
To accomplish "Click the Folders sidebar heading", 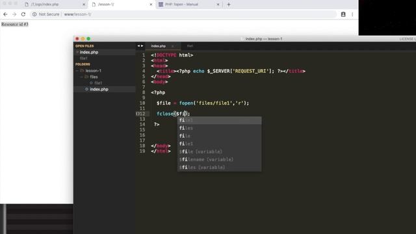I will [x=83, y=64].
